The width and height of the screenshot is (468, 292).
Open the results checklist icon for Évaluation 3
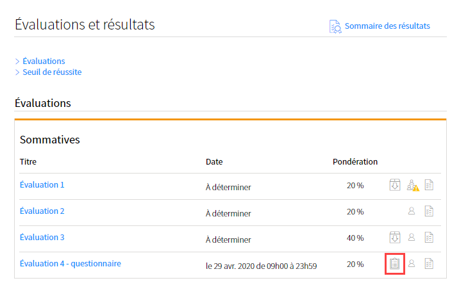click(x=429, y=238)
